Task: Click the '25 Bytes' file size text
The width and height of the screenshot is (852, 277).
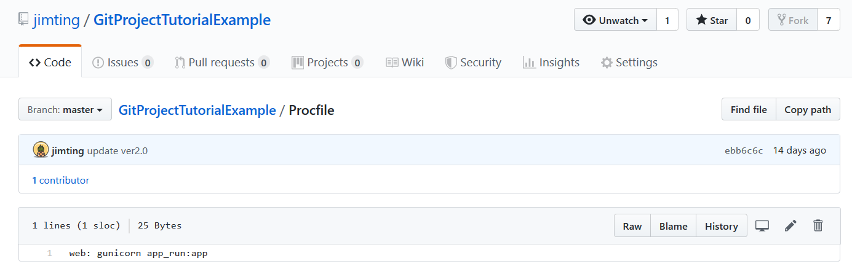Action: pyautogui.click(x=159, y=226)
